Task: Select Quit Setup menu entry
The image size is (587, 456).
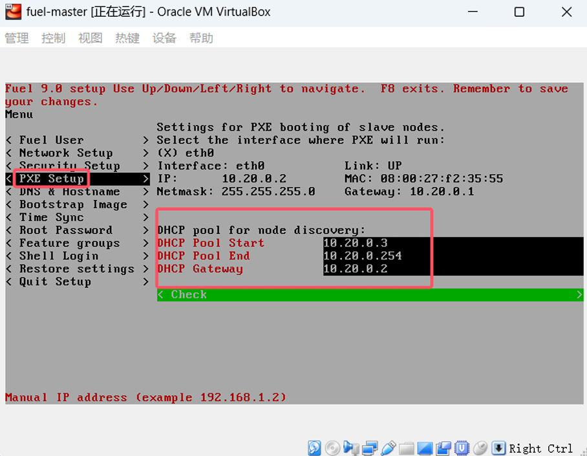Action: (78, 282)
